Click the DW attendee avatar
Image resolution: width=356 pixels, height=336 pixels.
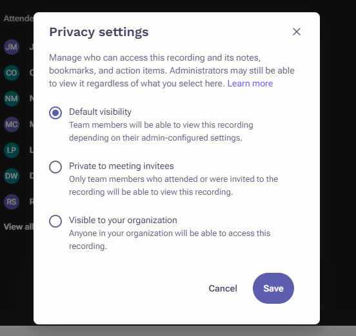(12, 176)
